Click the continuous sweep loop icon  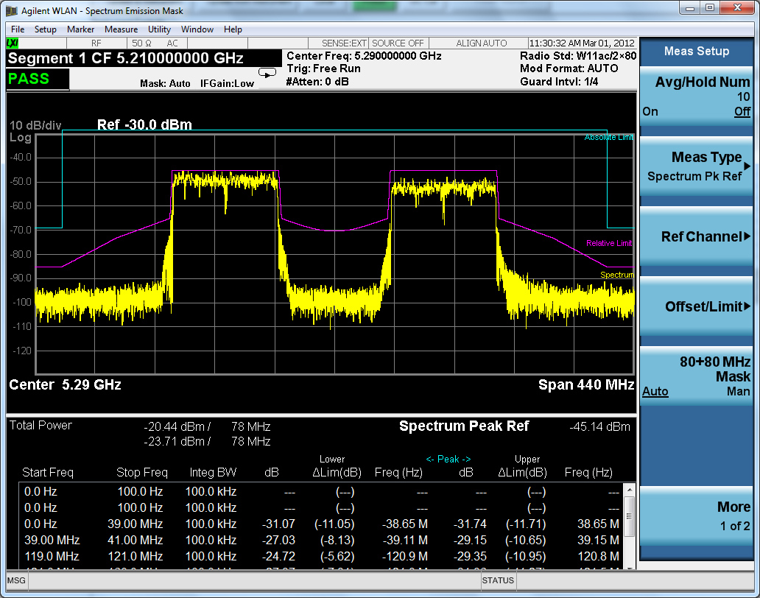pyautogui.click(x=267, y=72)
